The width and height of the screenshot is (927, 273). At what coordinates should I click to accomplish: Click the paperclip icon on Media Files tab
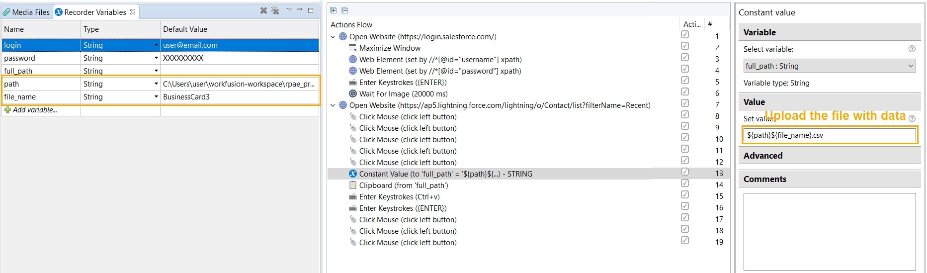pos(6,12)
